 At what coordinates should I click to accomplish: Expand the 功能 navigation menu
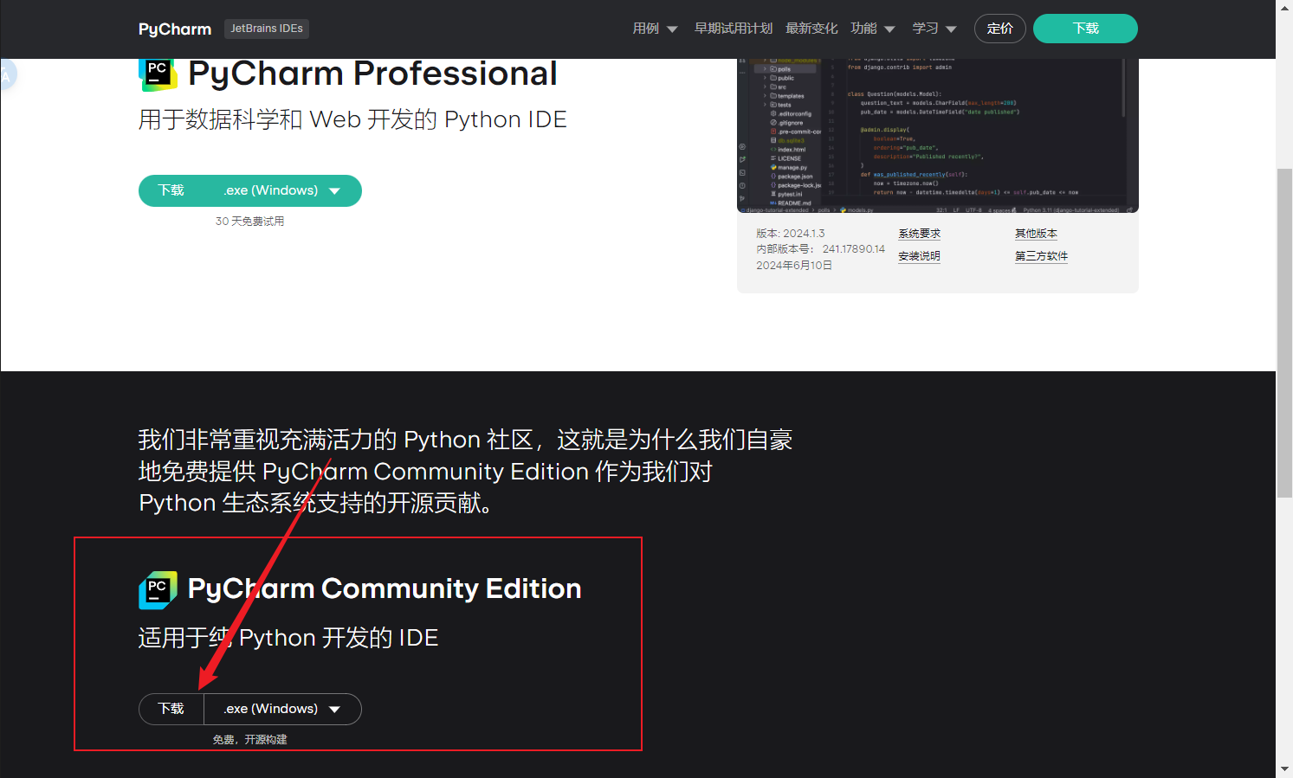click(x=872, y=29)
